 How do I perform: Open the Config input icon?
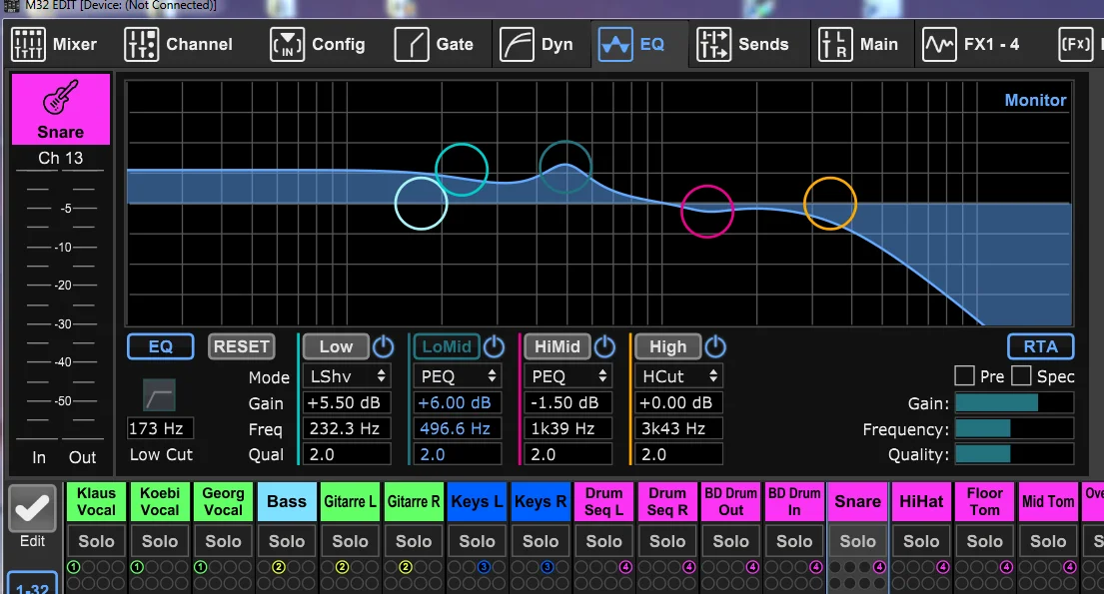(288, 44)
